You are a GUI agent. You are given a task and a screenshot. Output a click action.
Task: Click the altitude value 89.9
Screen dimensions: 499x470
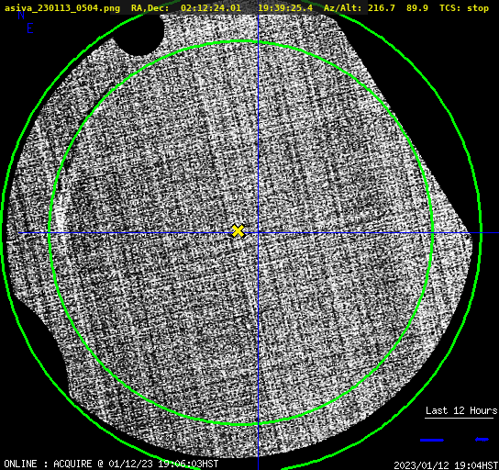pos(416,7)
